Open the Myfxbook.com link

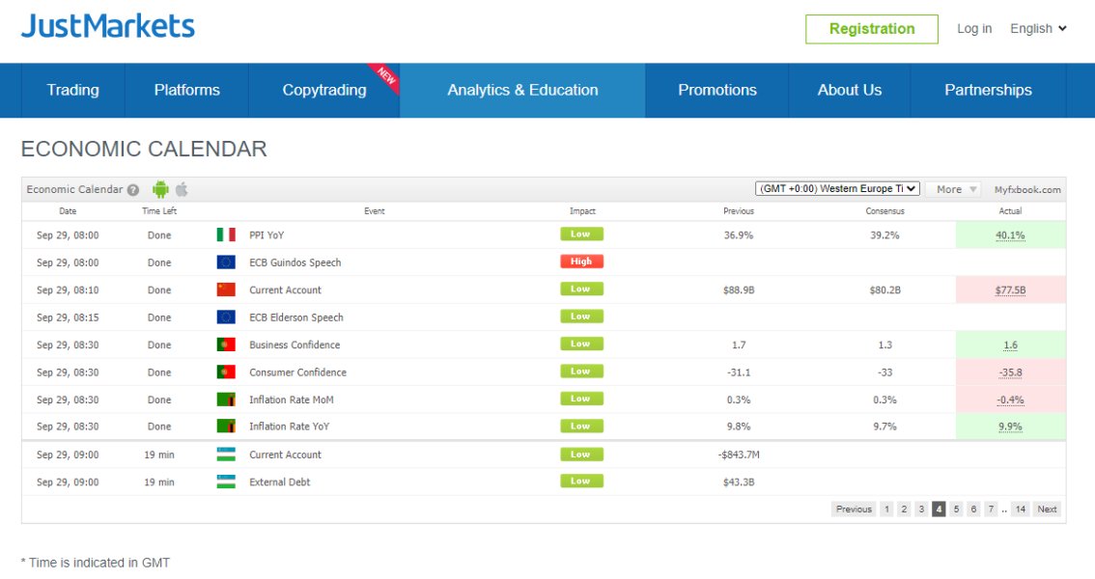click(1027, 190)
